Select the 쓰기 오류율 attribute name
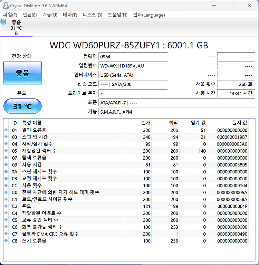259x265 pixels. (x=34, y=241)
